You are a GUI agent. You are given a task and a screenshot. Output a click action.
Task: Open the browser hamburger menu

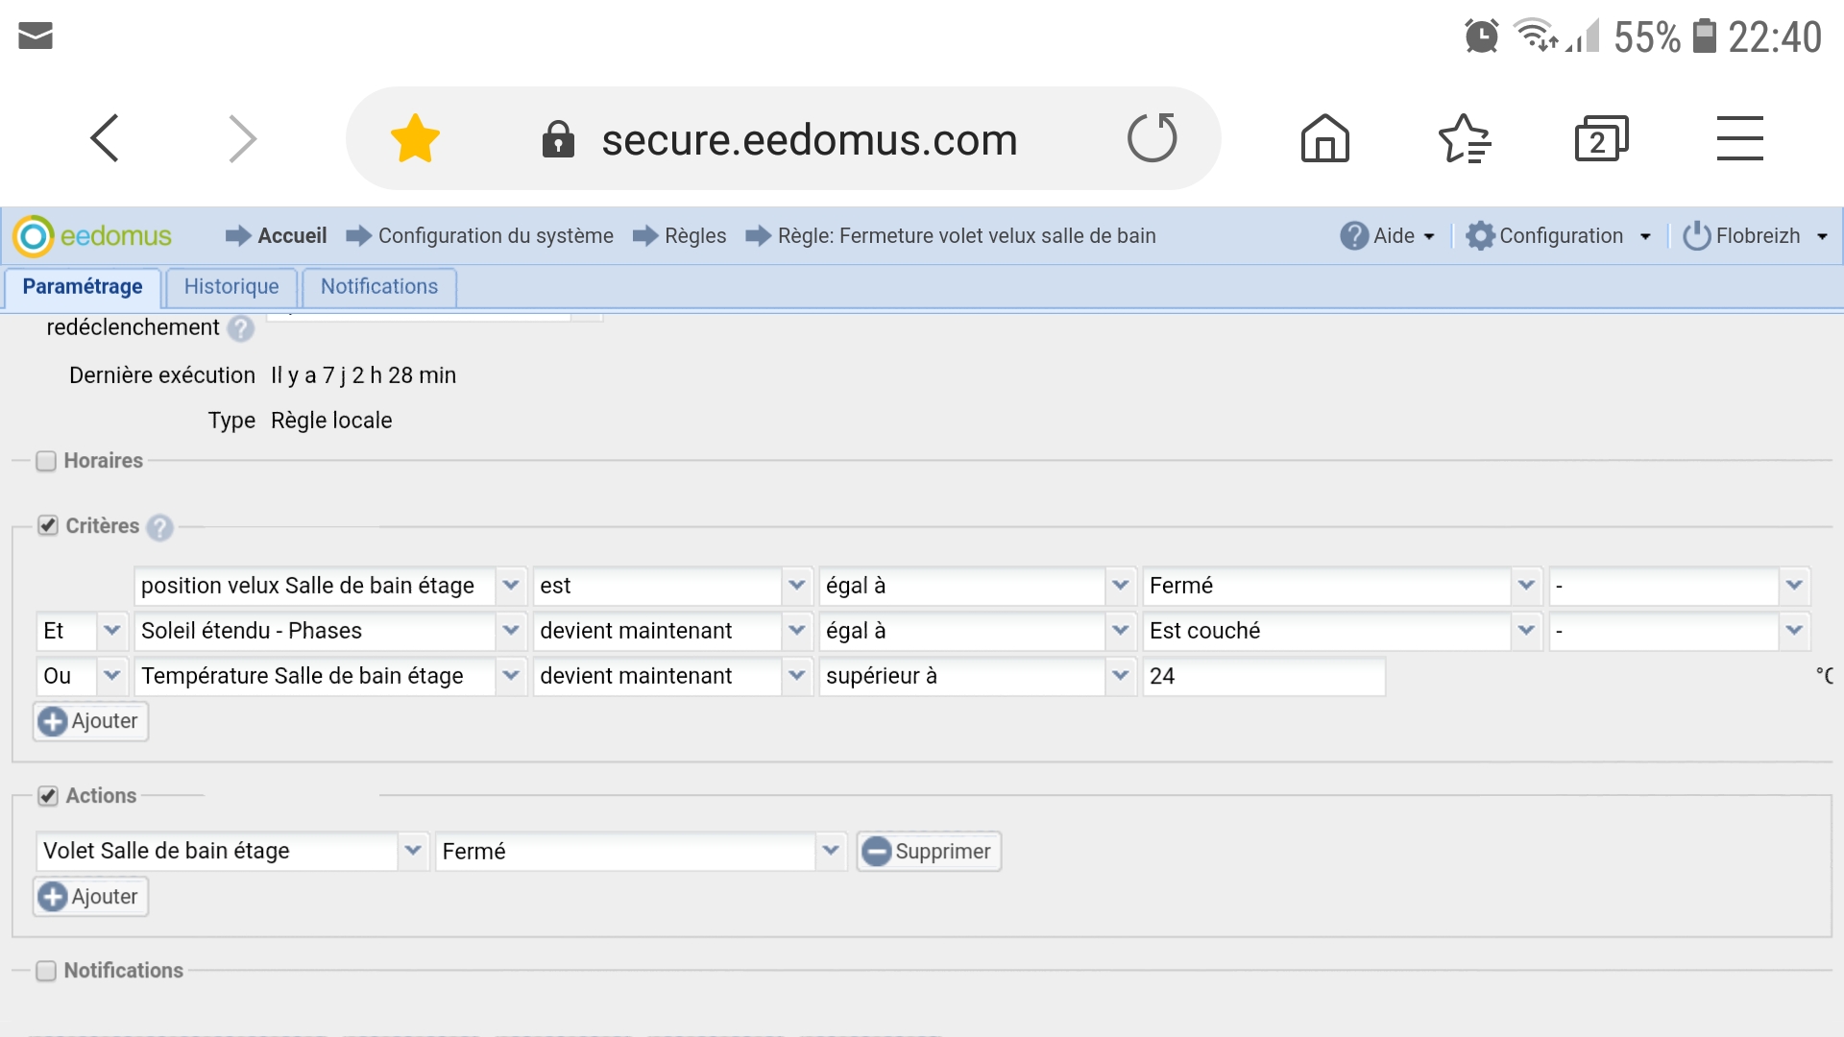[1739, 138]
